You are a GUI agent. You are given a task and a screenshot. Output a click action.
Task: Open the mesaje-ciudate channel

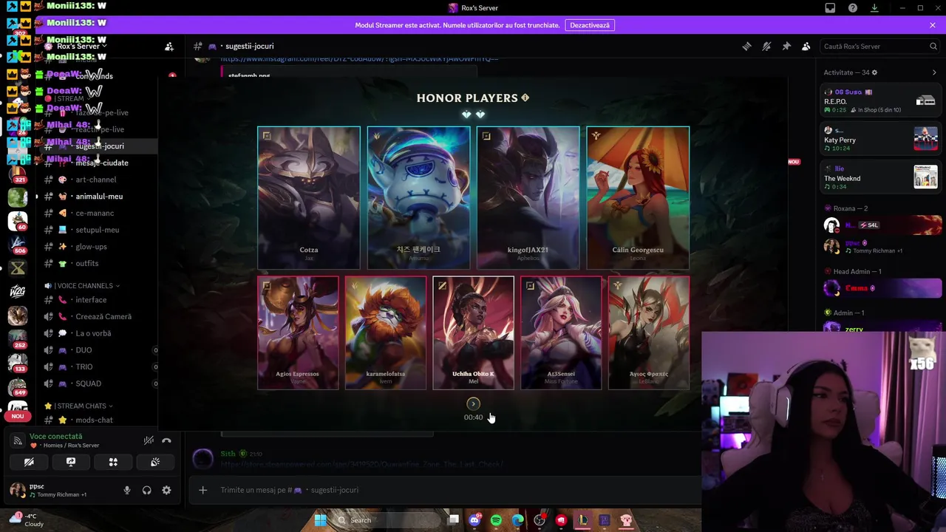pos(100,163)
